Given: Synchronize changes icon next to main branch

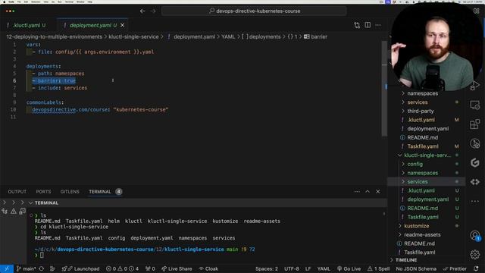Looking at the screenshot, I should 42,268.
